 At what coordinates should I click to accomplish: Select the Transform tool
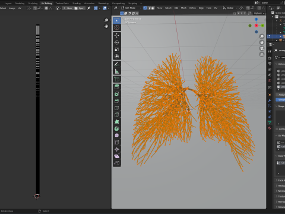click(x=117, y=56)
